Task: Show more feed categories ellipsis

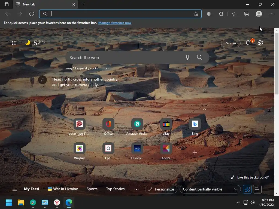Action: pos(137,189)
